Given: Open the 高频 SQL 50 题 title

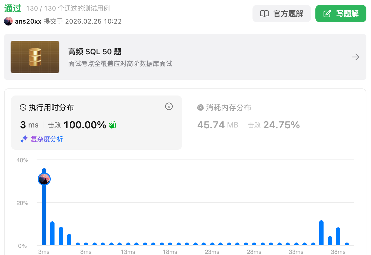Looking at the screenshot, I should click(95, 52).
